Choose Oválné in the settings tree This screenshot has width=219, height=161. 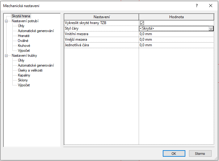click(23, 41)
